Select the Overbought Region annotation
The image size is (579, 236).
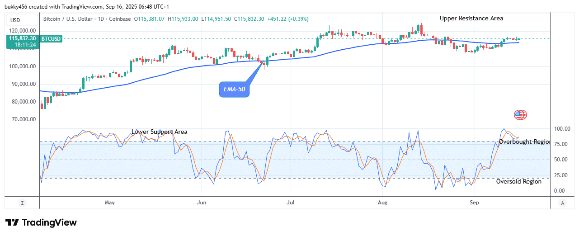[524, 142]
